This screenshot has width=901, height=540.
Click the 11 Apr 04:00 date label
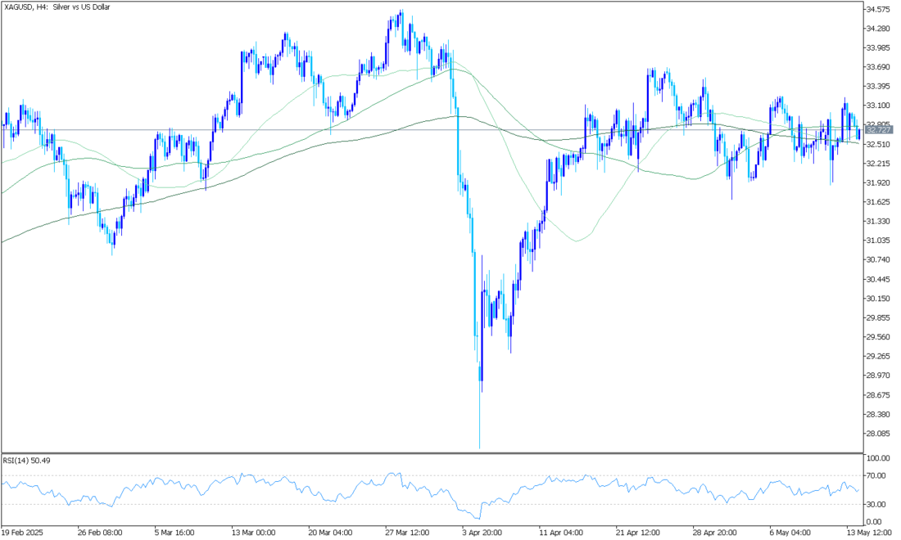coord(562,533)
